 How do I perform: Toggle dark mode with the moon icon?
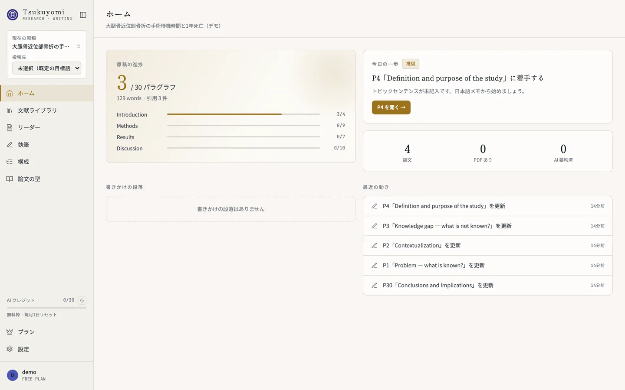point(82,300)
